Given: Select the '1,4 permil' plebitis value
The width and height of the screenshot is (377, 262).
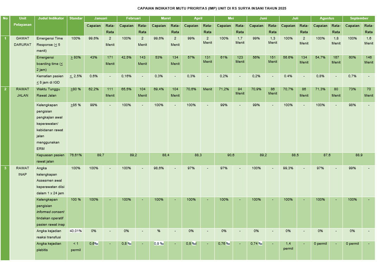Looking at the screenshot, I should [288, 246].
